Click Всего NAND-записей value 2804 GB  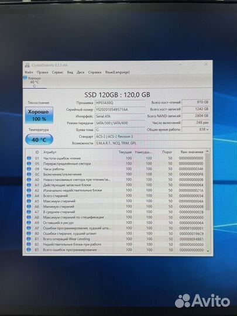coord(196,116)
